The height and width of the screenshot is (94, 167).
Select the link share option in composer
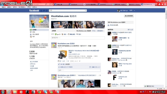point(71,34)
